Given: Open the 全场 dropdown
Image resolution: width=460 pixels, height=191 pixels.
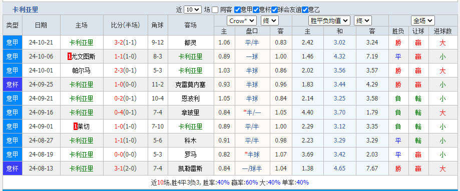Looking at the screenshot, I should [x=423, y=21].
